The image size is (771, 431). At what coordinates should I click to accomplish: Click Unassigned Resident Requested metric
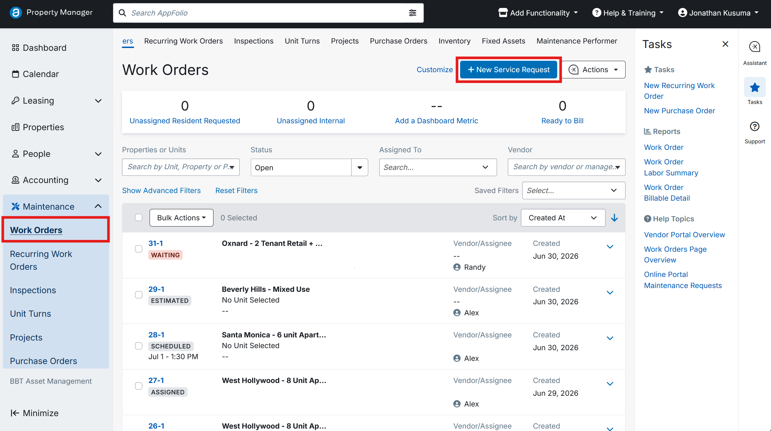pyautogui.click(x=185, y=121)
